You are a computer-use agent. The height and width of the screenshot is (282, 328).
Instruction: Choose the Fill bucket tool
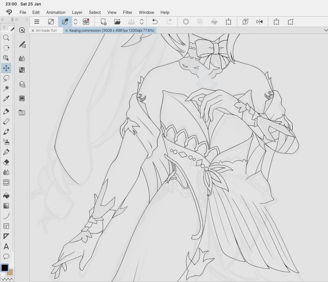(x=6, y=196)
